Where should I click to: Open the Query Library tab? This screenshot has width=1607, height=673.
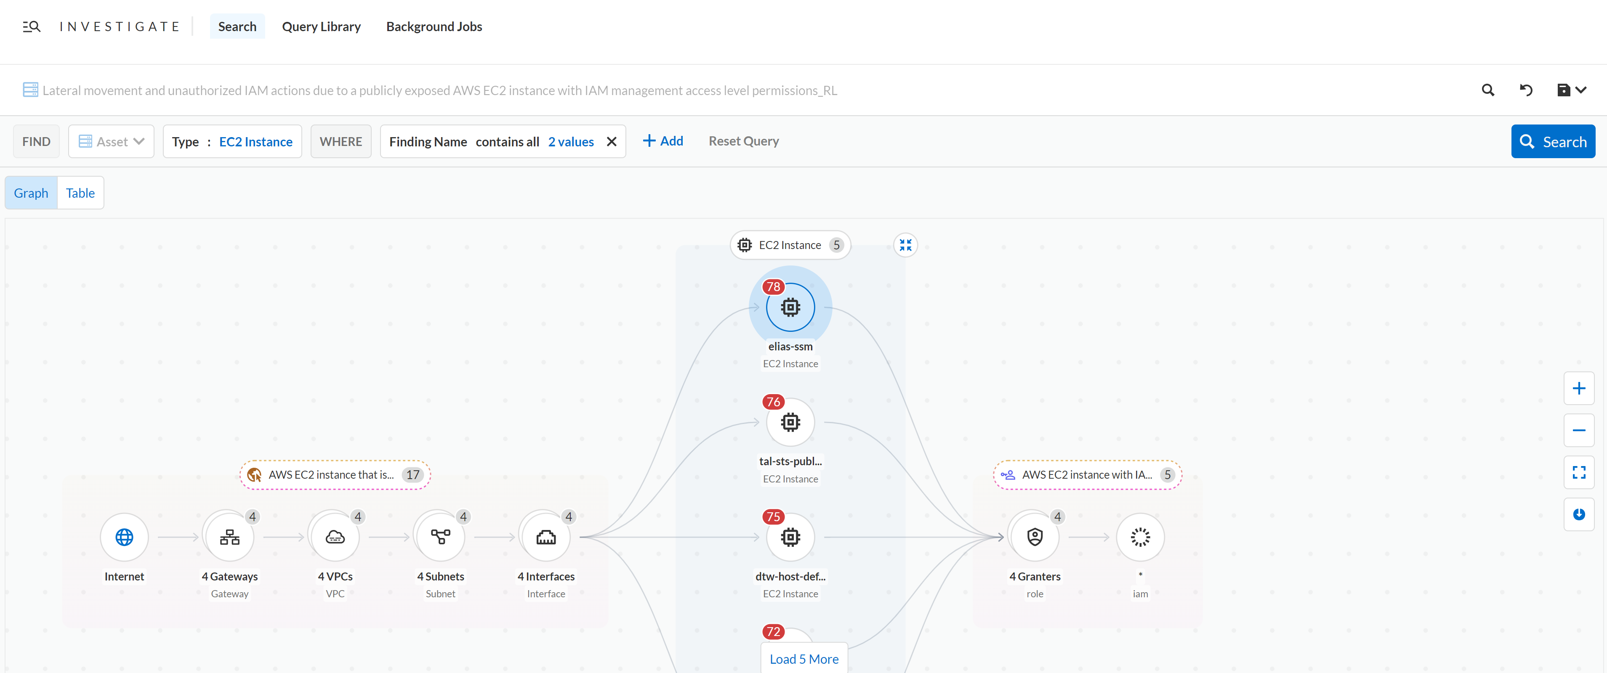tap(321, 26)
